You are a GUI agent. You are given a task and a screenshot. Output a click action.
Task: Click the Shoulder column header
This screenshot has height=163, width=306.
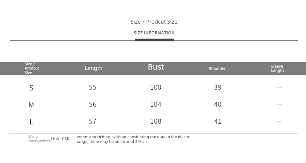click(x=217, y=68)
